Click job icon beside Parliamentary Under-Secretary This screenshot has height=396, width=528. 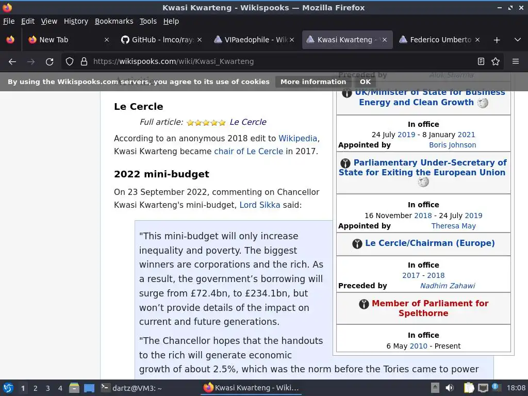coord(345,163)
